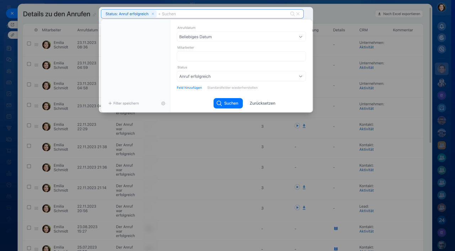Play the recording for the 22.11.2023 20:56 call

pyautogui.click(x=297, y=208)
